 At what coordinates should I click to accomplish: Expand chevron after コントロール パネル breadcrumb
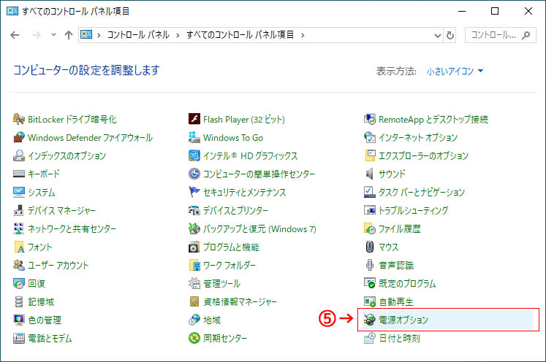pyautogui.click(x=178, y=35)
